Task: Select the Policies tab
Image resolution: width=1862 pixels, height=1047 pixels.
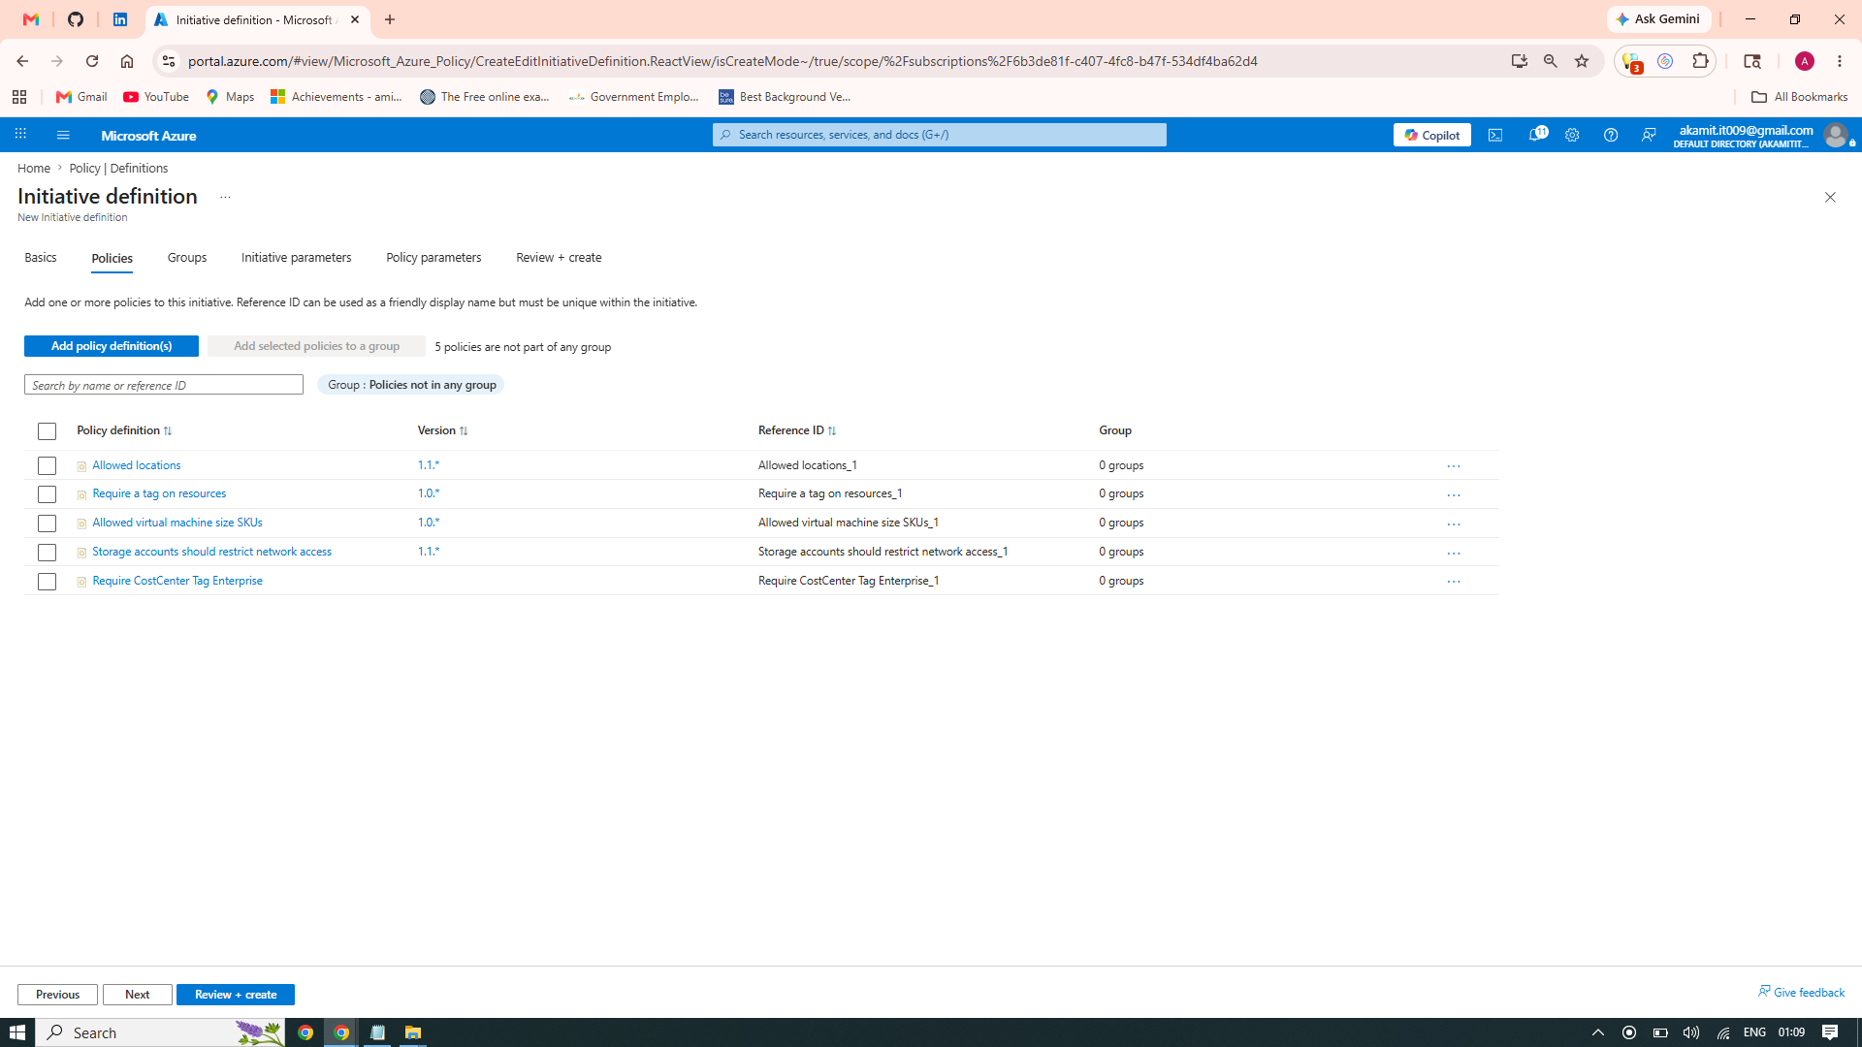Action: (x=112, y=259)
